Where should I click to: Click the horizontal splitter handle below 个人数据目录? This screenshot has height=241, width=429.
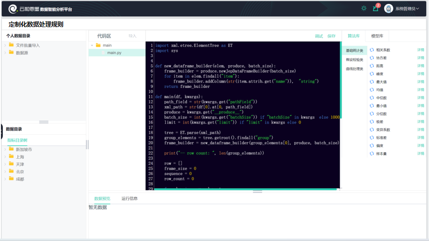44,122
